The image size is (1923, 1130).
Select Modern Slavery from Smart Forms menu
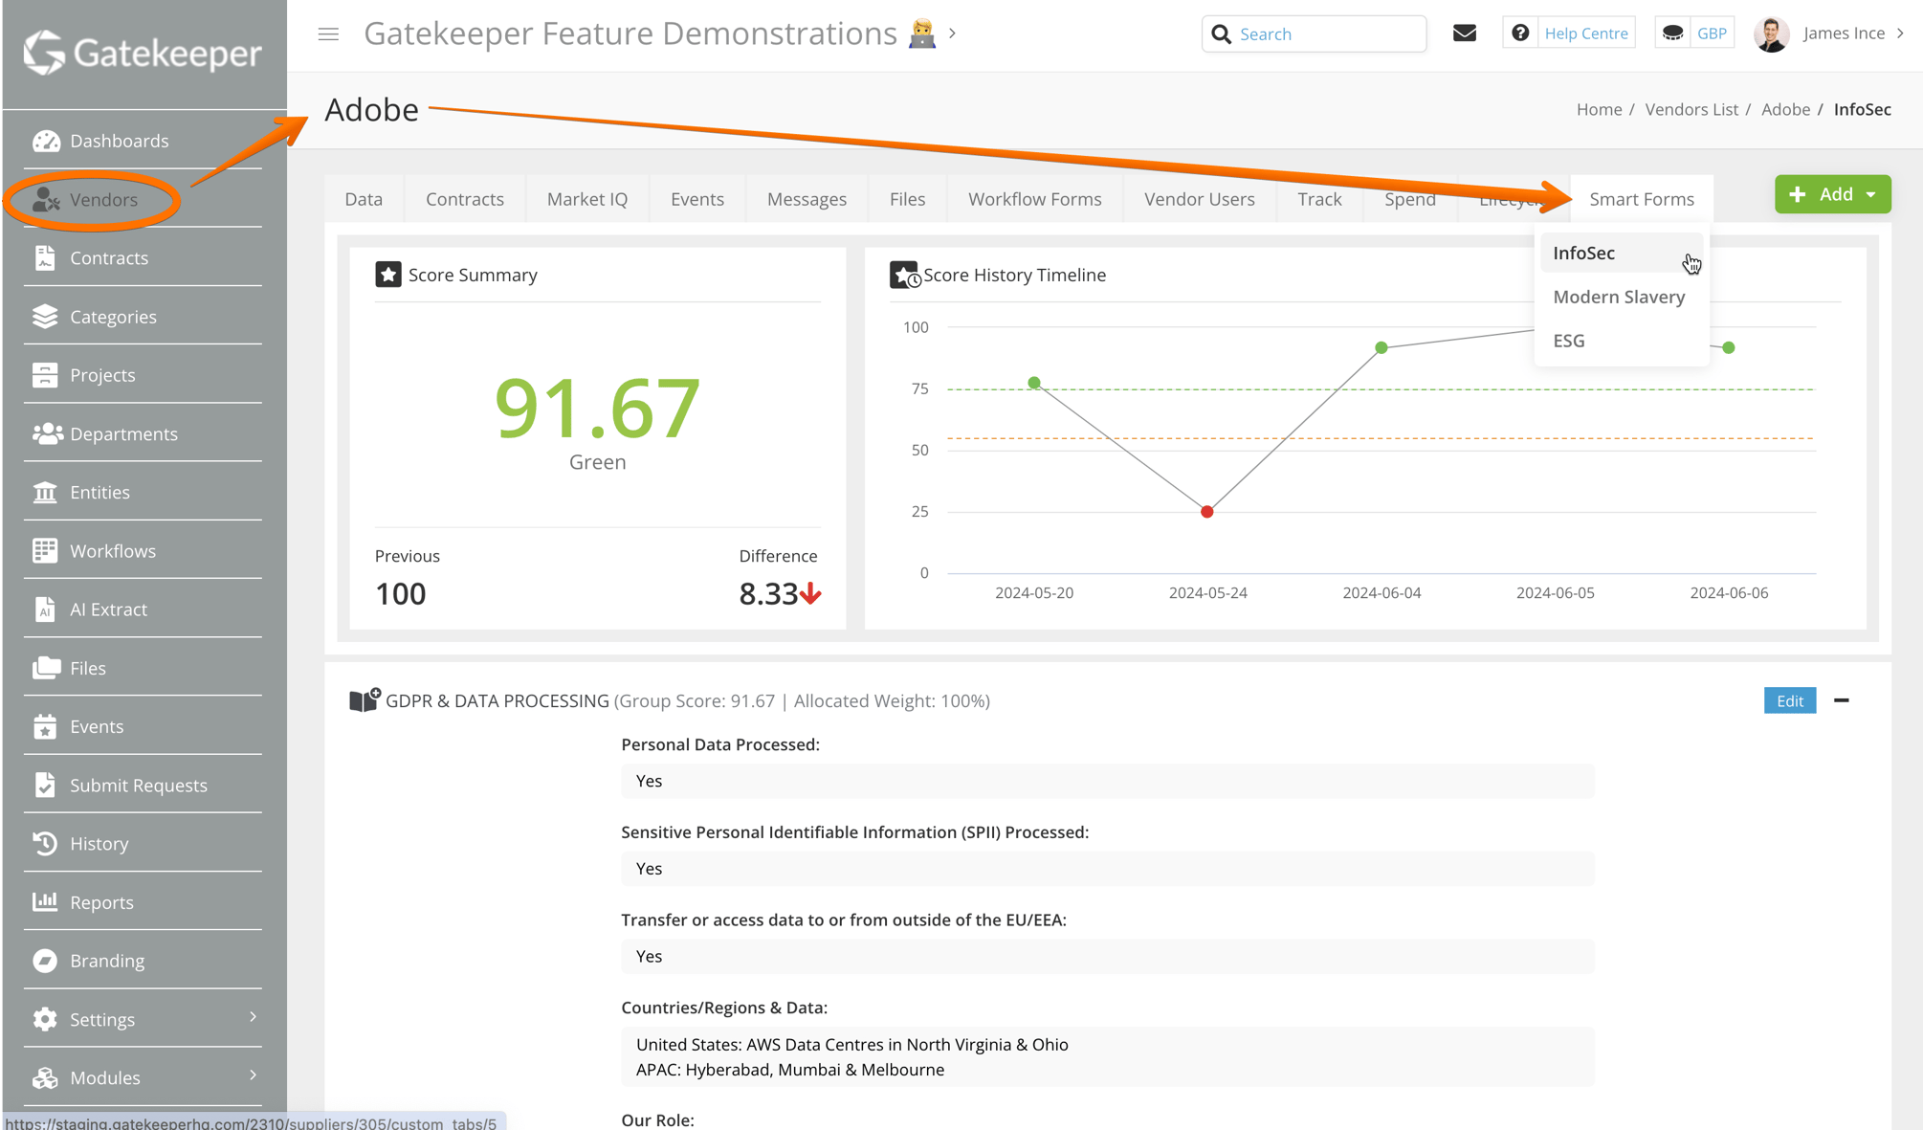(1619, 297)
